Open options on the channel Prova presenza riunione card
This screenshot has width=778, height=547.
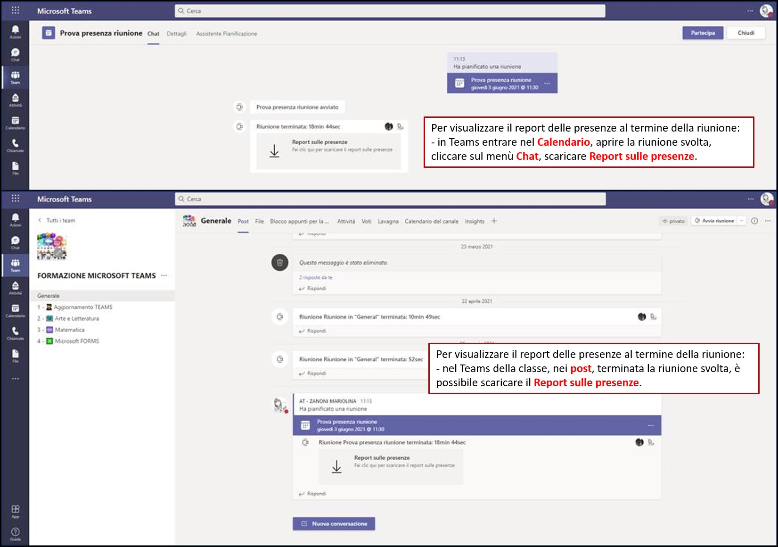tap(650, 425)
